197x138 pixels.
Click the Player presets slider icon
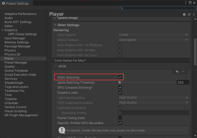tap(189, 15)
